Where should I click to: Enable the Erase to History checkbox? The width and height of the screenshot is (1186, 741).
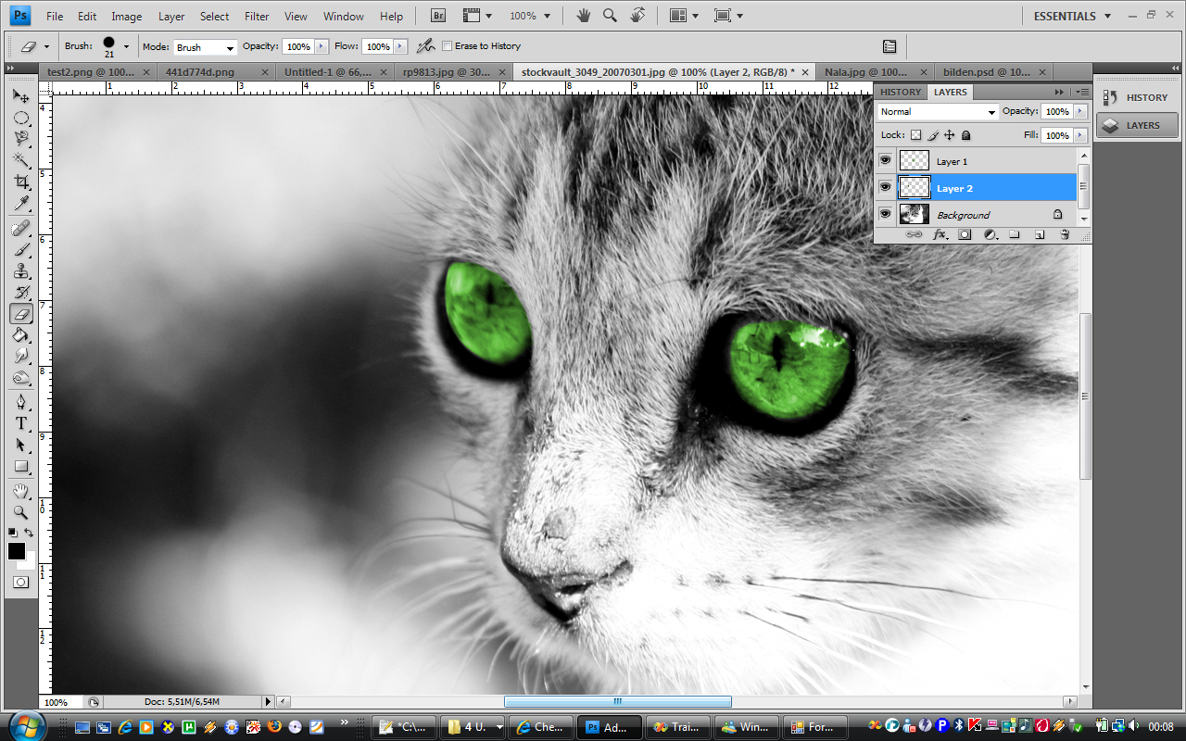click(x=448, y=46)
